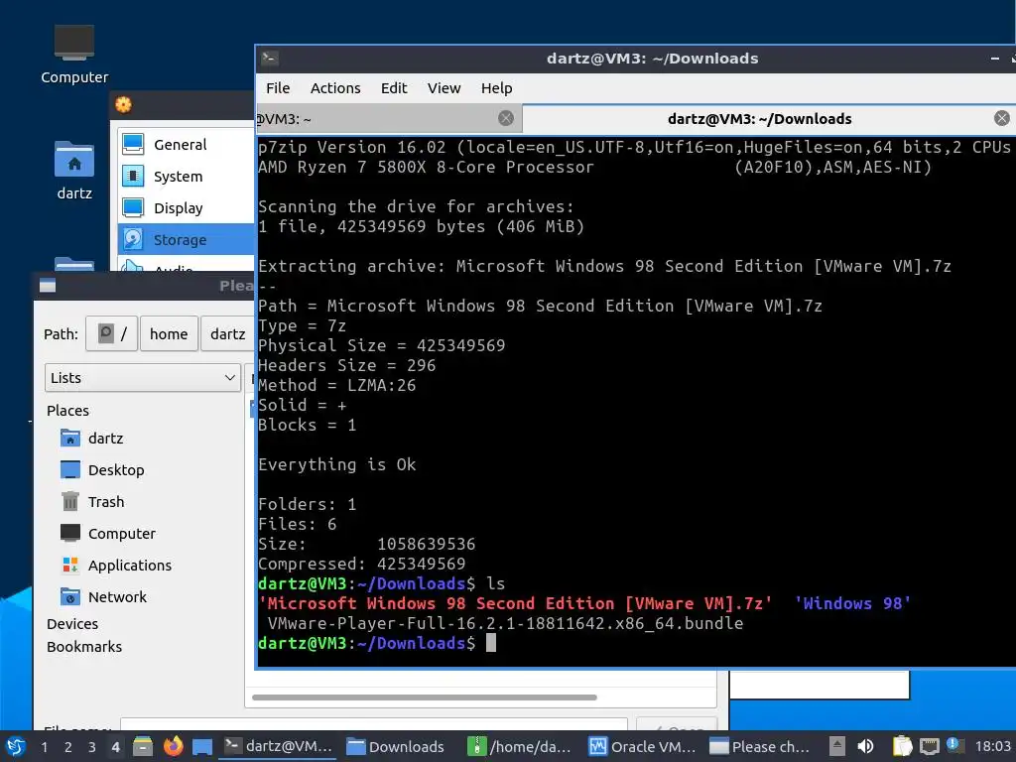Switch to Oracle VM VirtualBox taskbar item
The width and height of the screenshot is (1016, 762).
[642, 746]
